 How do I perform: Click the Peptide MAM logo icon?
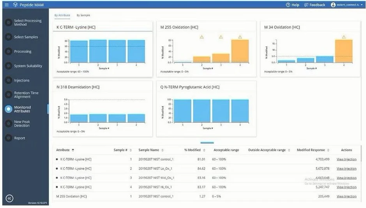tap(15, 5)
